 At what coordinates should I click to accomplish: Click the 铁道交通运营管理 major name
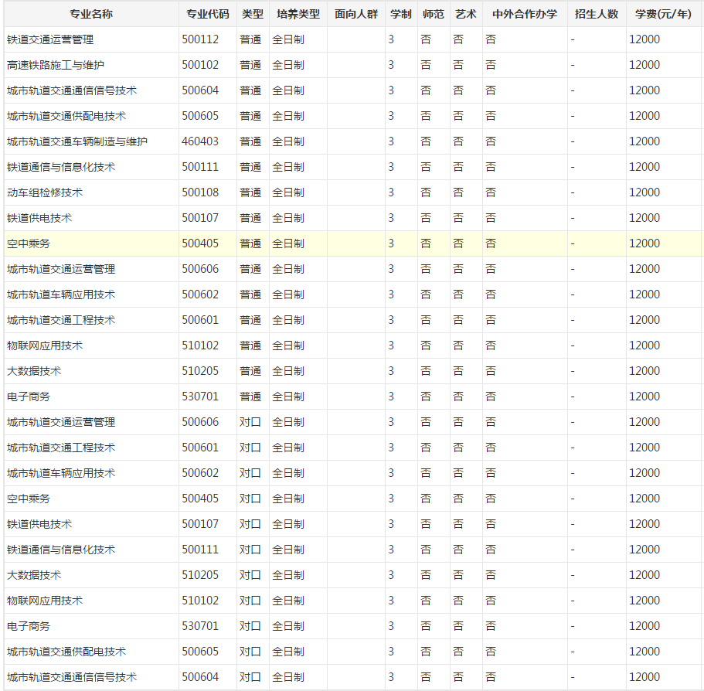coord(50,39)
